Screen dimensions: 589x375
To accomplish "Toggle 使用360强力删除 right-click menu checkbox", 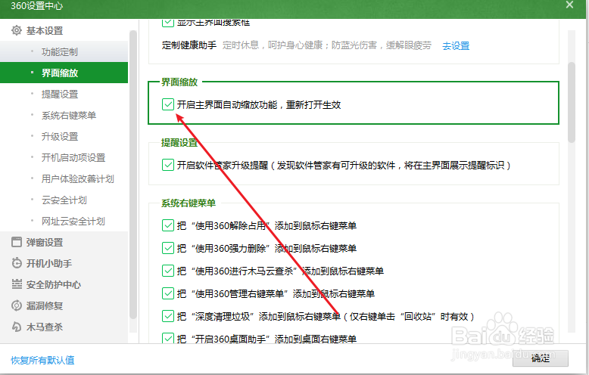I will tap(168, 248).
